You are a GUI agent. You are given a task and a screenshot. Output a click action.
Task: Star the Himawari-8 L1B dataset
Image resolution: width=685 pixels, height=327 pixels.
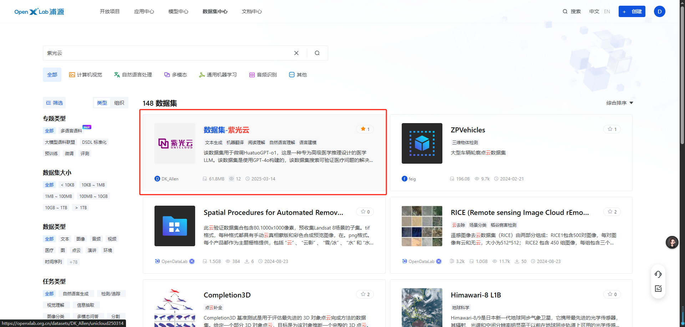point(612,294)
